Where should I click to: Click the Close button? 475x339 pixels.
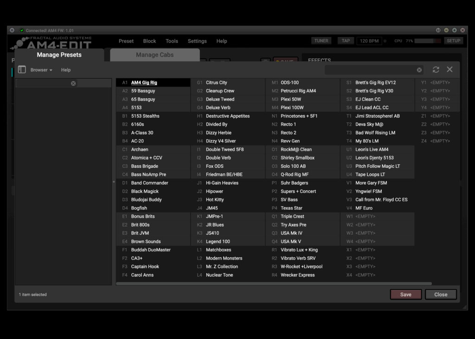point(441,294)
